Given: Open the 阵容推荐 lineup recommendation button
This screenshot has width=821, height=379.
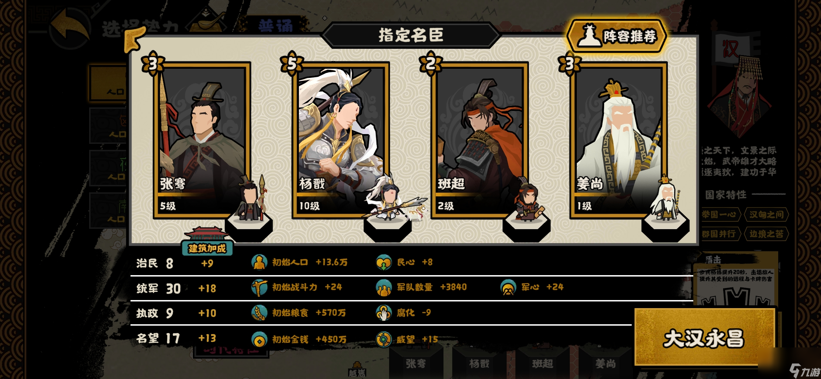Looking at the screenshot, I should tap(616, 36).
